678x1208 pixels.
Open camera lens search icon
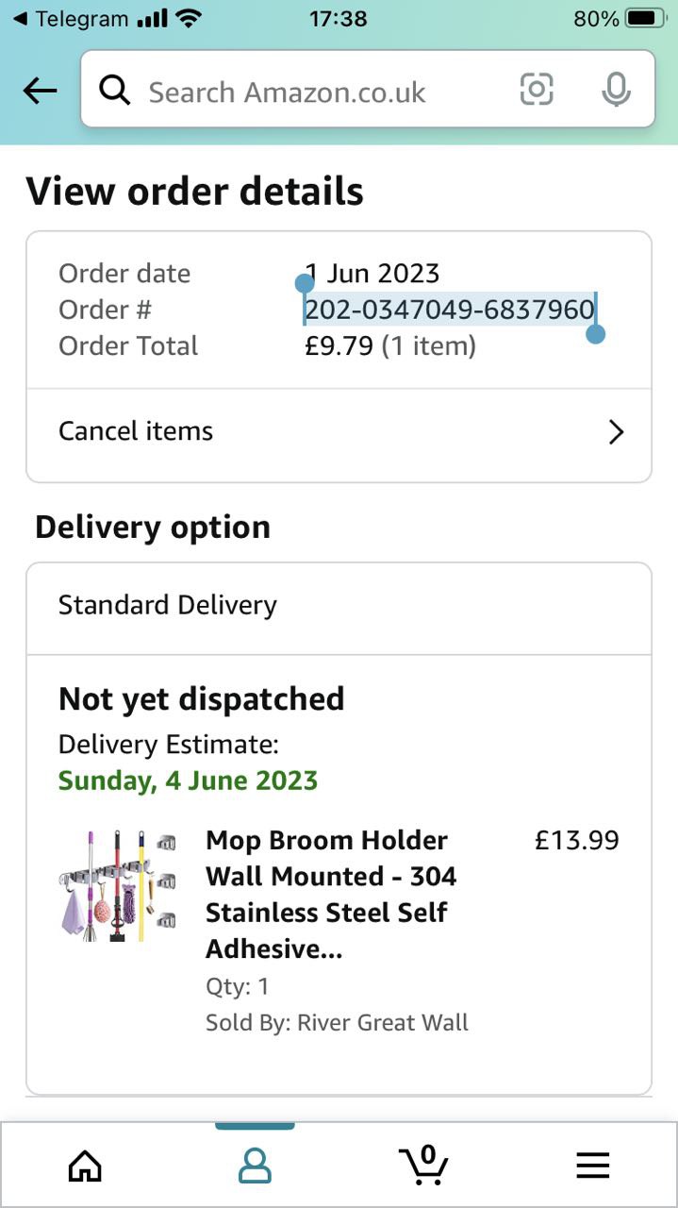tap(537, 90)
